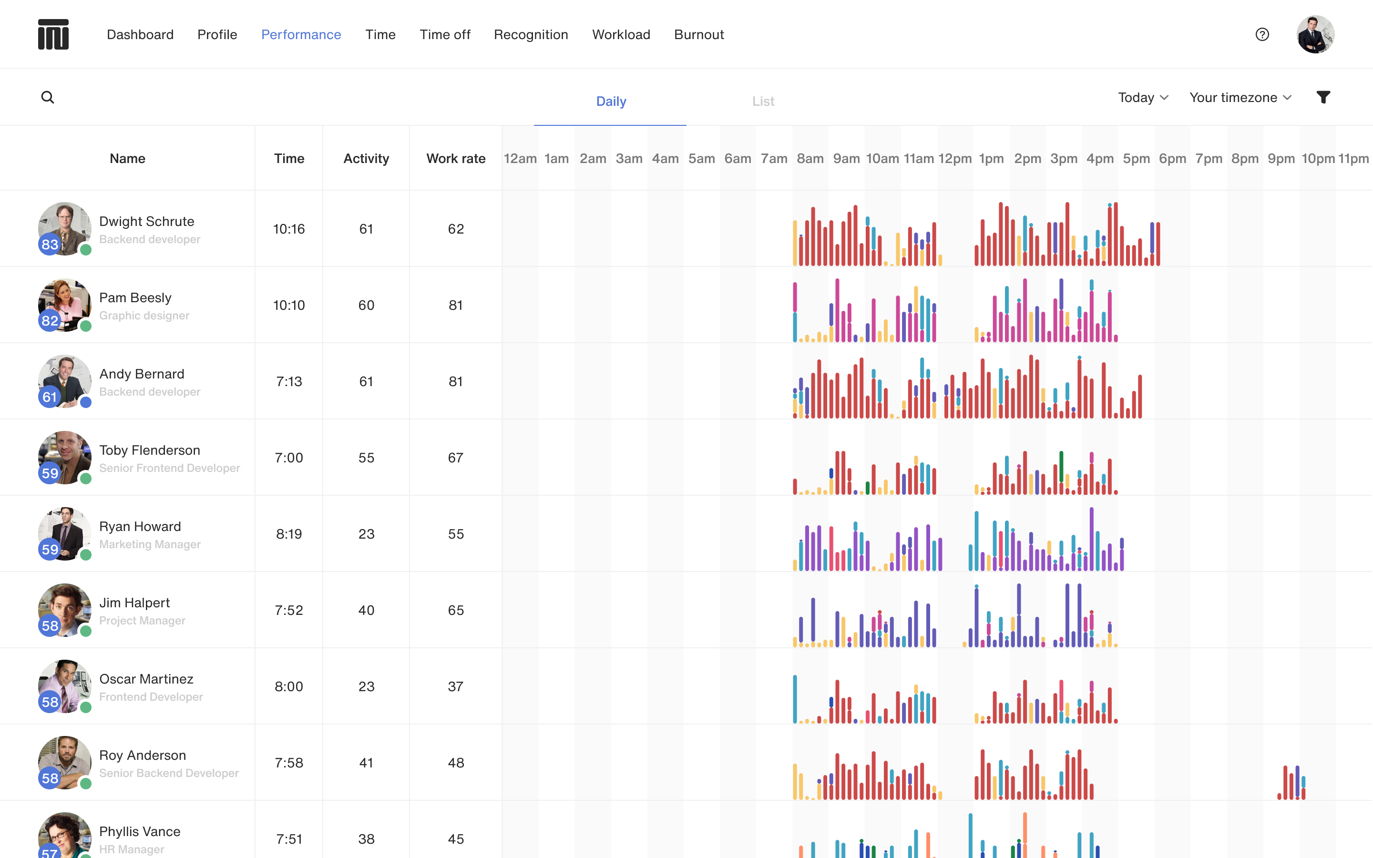Click Andy Bernard's blue status dot
This screenshot has height=858, width=1373.
pos(86,402)
